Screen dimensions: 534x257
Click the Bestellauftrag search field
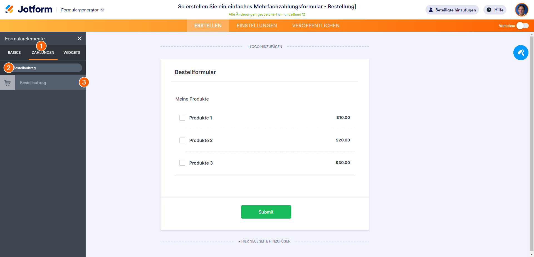click(x=47, y=68)
